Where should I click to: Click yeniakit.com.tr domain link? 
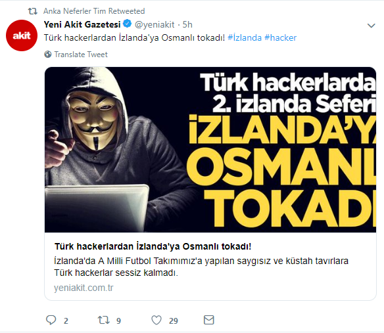click(x=84, y=288)
